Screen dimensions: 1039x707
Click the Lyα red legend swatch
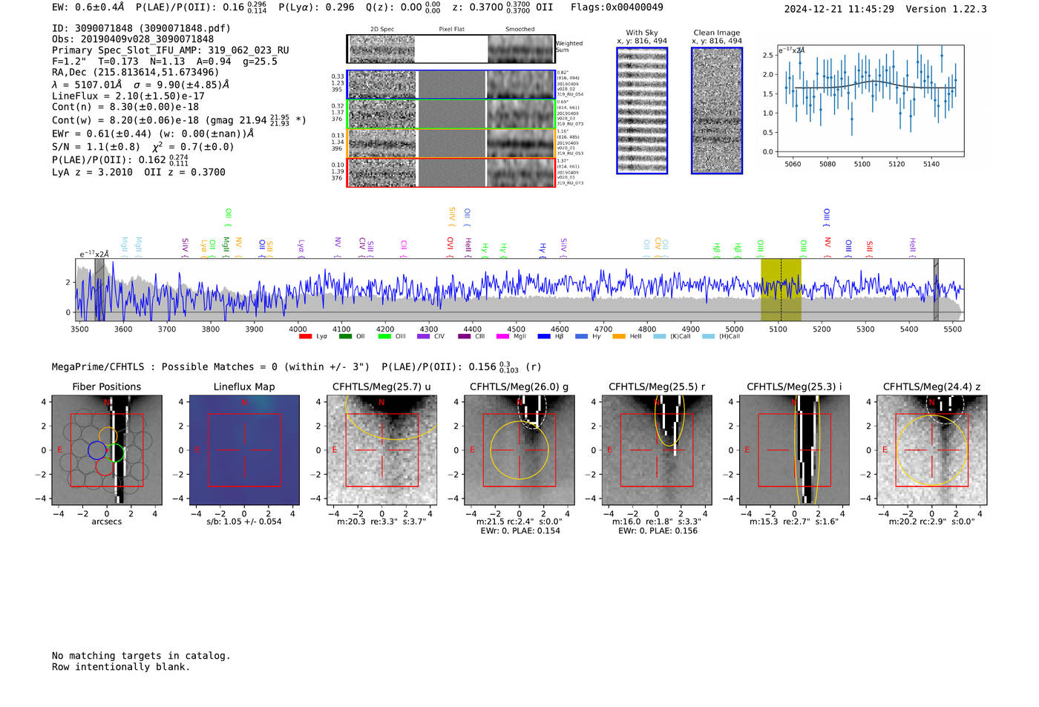305,337
